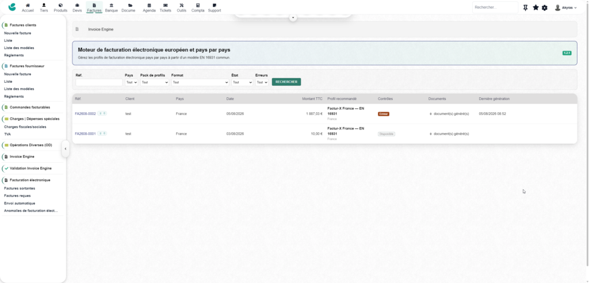Screen dimensions: 589x283
Task: Click the Factures fournisseur section icon
Action: (x=6, y=66)
